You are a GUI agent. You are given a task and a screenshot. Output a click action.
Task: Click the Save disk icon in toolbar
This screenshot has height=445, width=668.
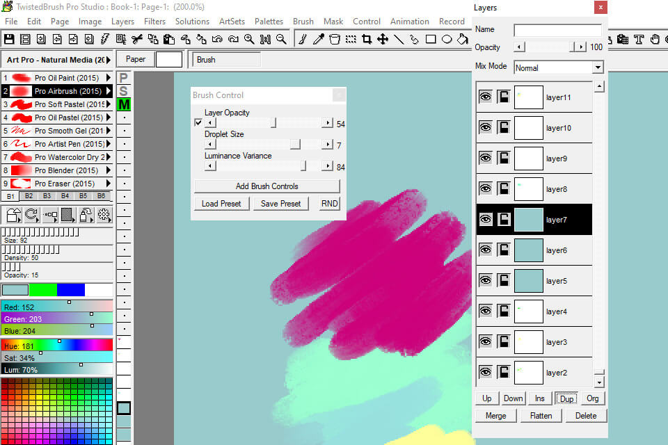(x=9, y=39)
